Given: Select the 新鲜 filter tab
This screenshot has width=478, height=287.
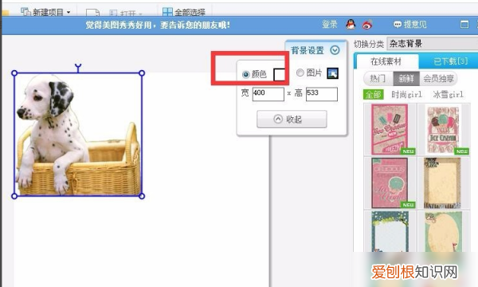Looking at the screenshot, I should 406,79.
